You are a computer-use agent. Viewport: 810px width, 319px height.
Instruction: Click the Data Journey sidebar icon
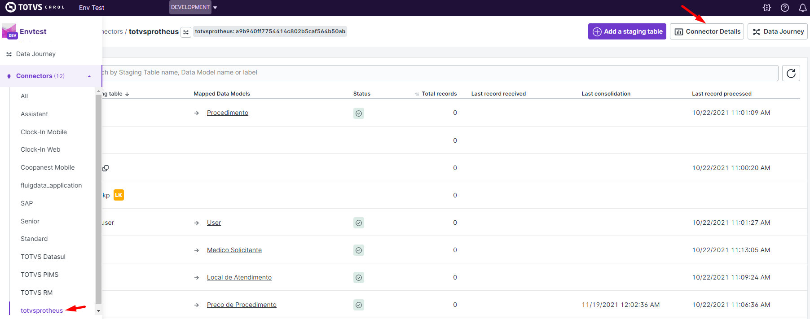[9, 54]
